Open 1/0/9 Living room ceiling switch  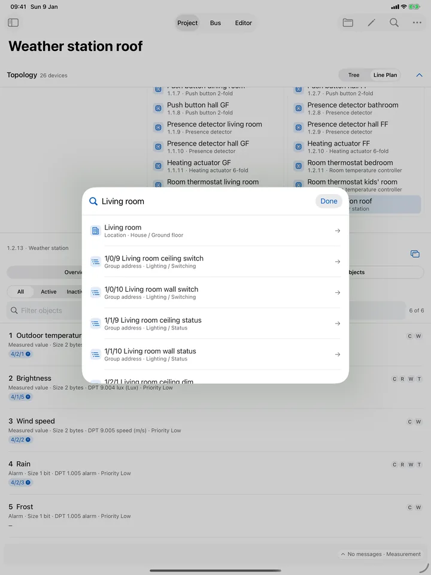click(x=215, y=262)
